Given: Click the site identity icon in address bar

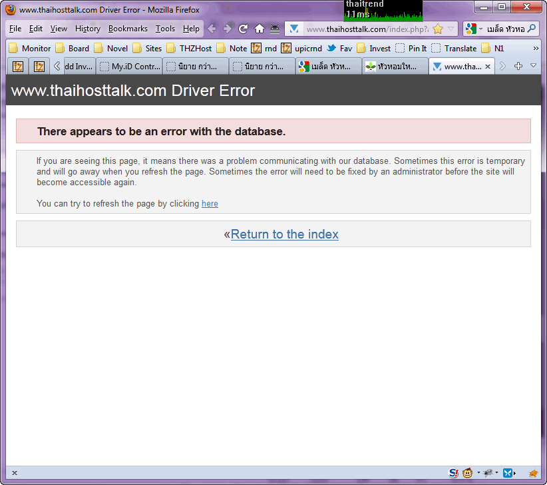Looking at the screenshot, I should coord(294,29).
